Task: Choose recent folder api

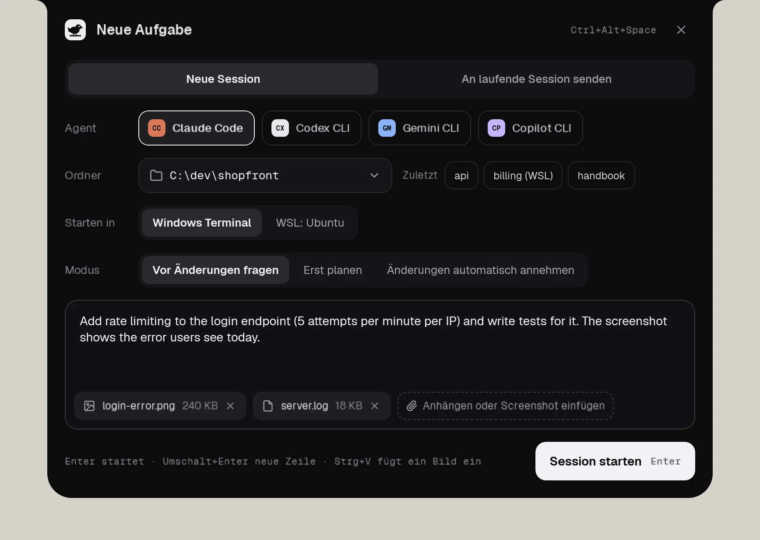Action: click(461, 175)
